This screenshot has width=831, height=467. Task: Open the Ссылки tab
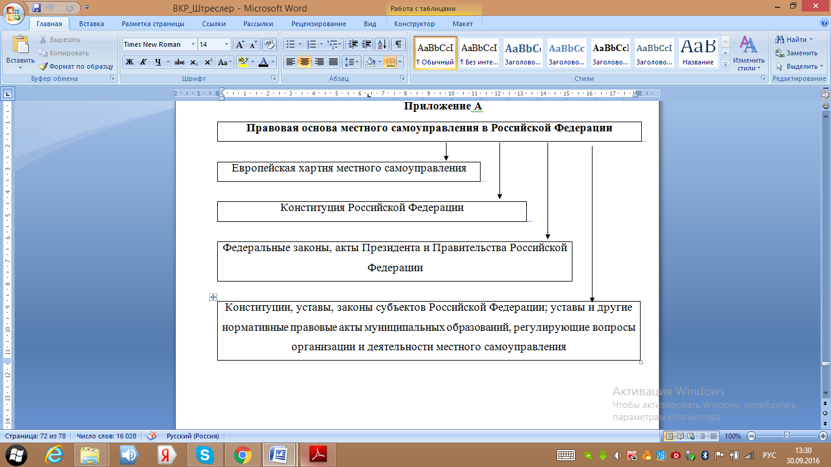214,24
